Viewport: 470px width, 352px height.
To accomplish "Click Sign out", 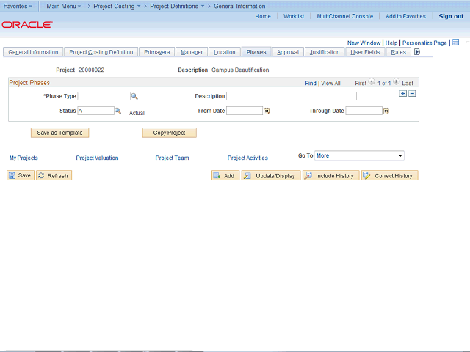I will 451,16.
